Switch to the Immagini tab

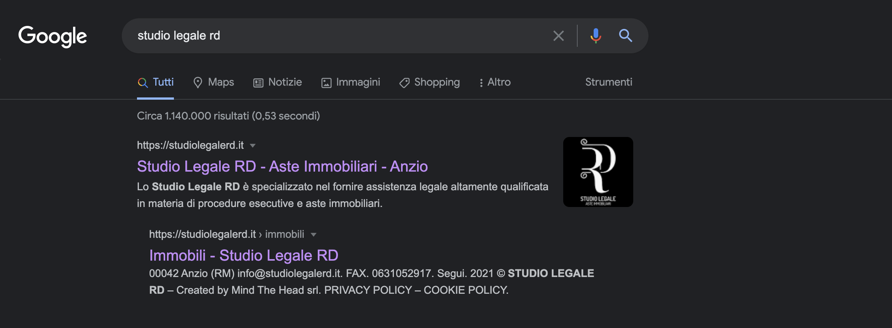tap(350, 82)
